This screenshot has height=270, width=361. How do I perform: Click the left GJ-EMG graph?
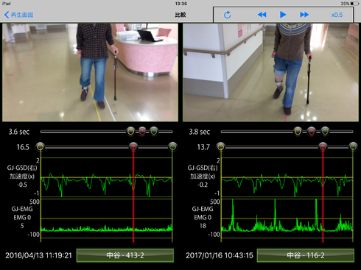(x=106, y=219)
